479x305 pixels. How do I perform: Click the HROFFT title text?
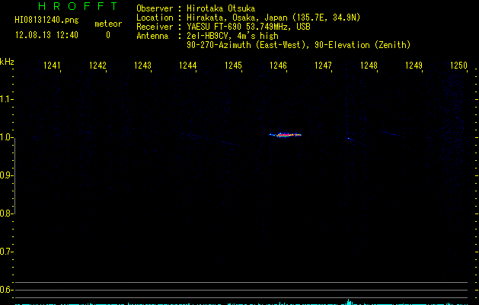[78, 6]
